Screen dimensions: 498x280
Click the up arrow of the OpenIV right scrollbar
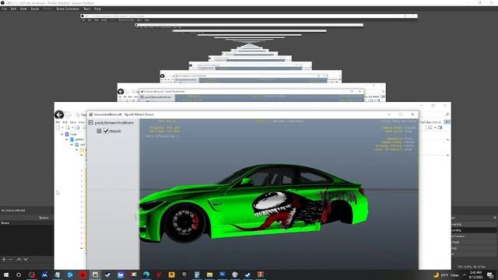[448, 140]
